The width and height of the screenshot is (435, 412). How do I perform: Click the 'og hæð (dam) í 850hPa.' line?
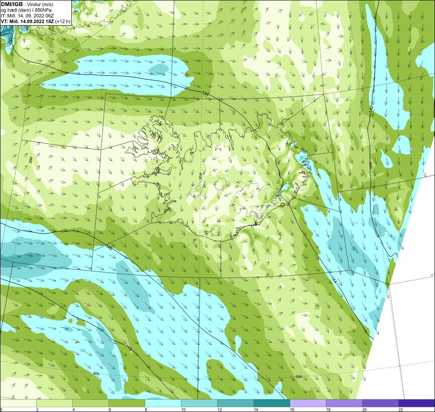point(27,10)
